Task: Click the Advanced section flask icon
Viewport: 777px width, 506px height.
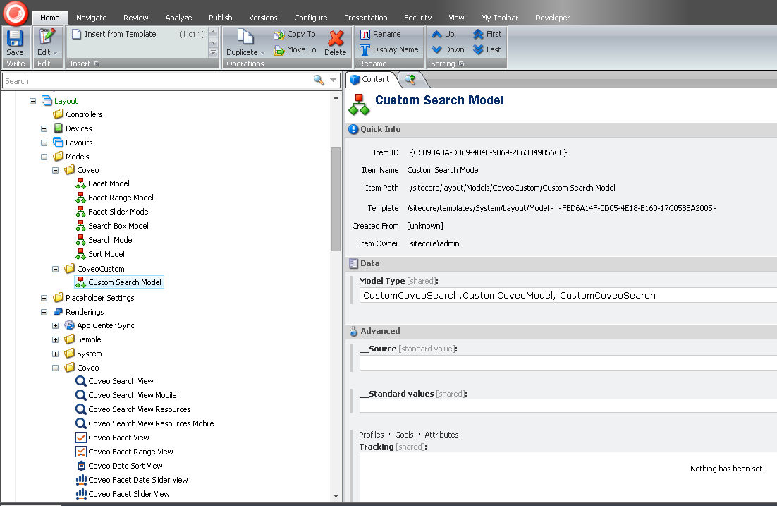Action: tap(353, 332)
